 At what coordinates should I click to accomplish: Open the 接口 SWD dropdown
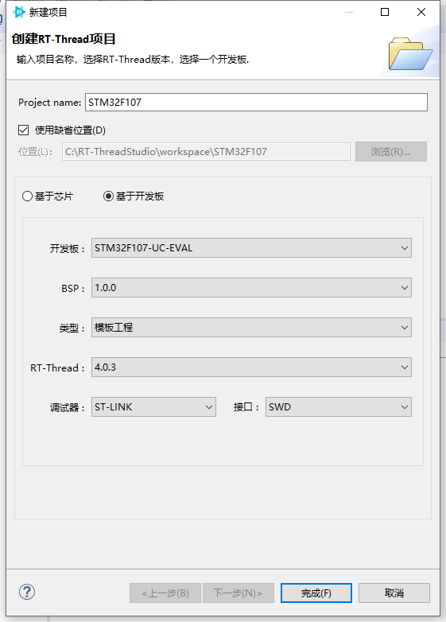(x=339, y=406)
